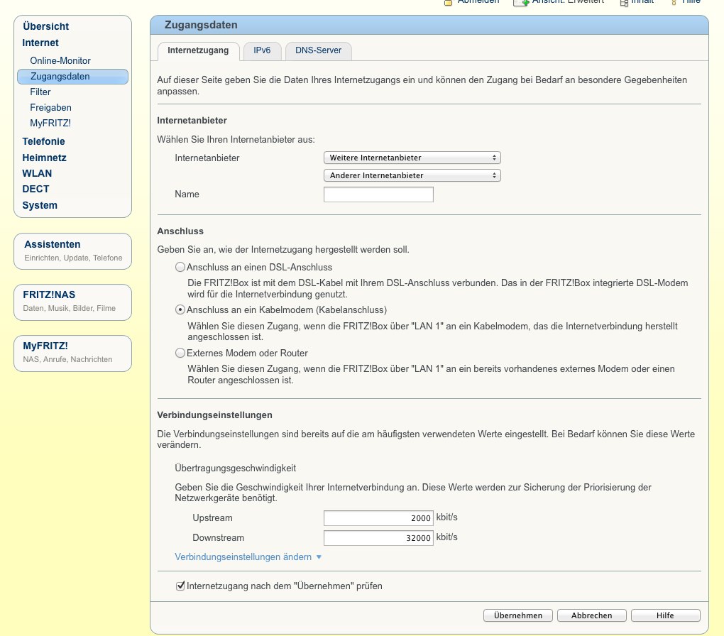Click the Ansicht Erweitert icon with green plus
The height and width of the screenshot is (636, 724).
pyautogui.click(x=521, y=2)
